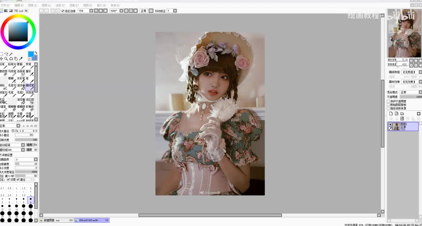
Task: Open the 图层 menu
Action: click(46, 5)
